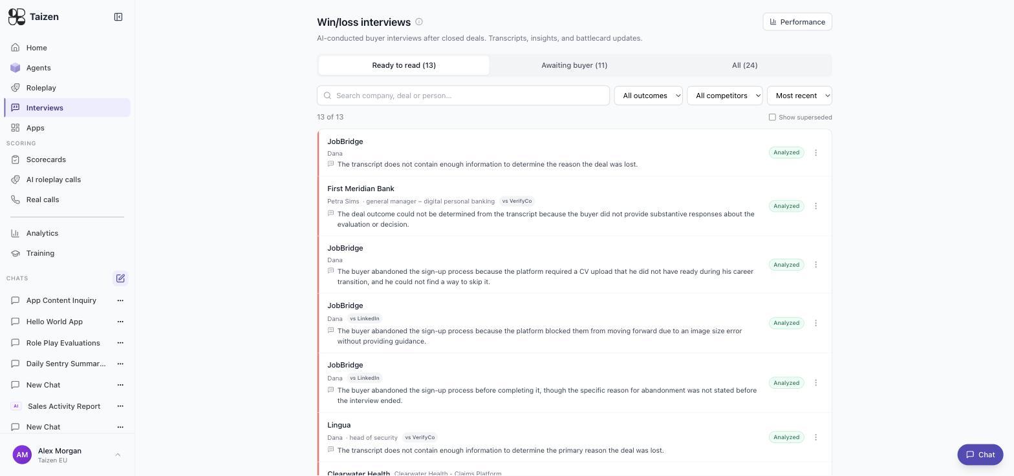The image size is (1014, 476).
Task: Click the Analytics chart icon
Action: [16, 233]
